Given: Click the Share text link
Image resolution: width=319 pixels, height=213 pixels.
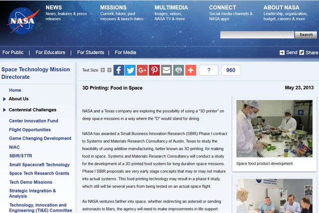Looking at the screenshot, I should (312, 52).
